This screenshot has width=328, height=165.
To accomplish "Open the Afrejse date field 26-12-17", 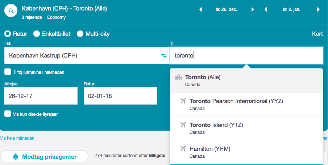I will 41,96.
